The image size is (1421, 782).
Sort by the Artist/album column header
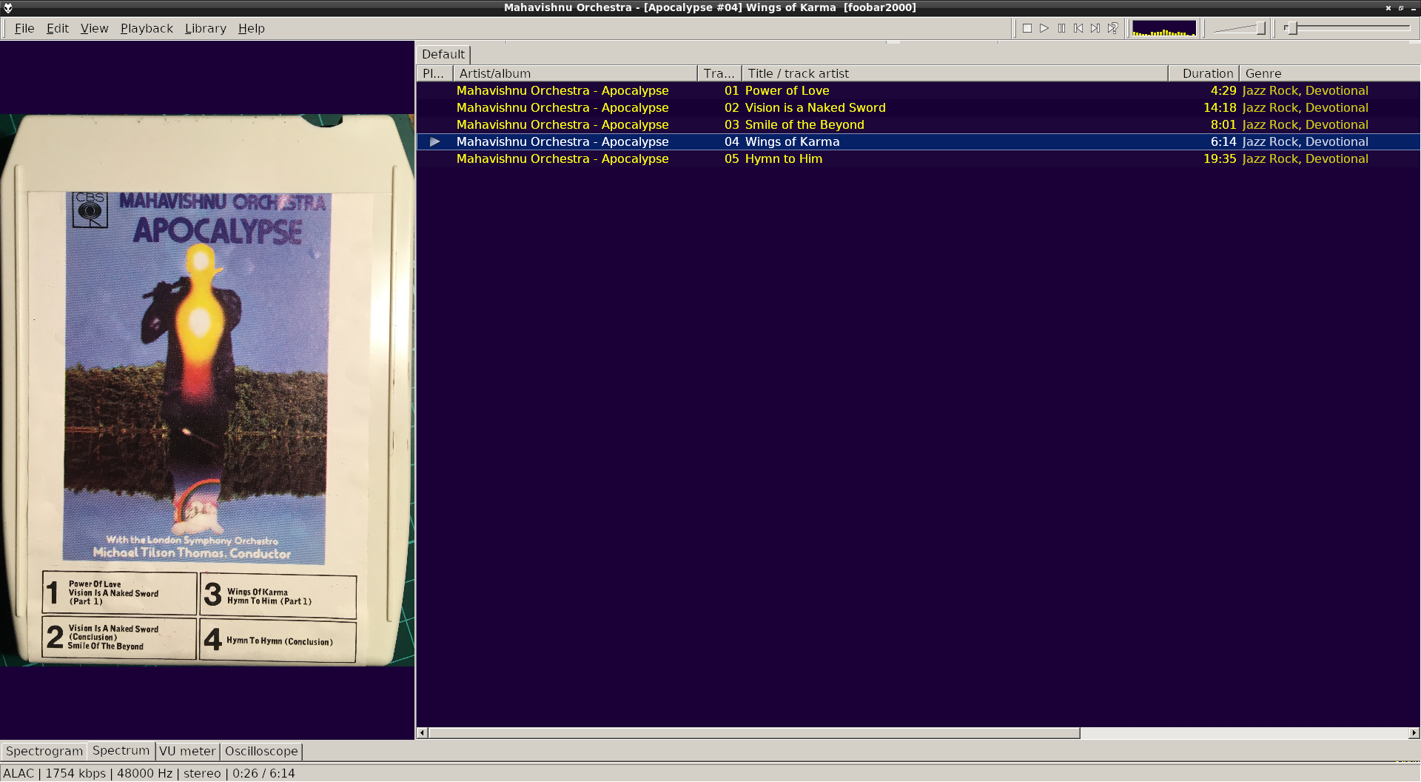coord(575,73)
